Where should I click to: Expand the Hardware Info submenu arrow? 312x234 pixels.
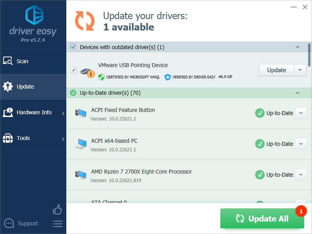coord(63,113)
